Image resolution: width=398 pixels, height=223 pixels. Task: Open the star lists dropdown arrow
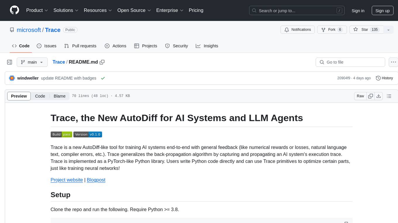point(388,29)
